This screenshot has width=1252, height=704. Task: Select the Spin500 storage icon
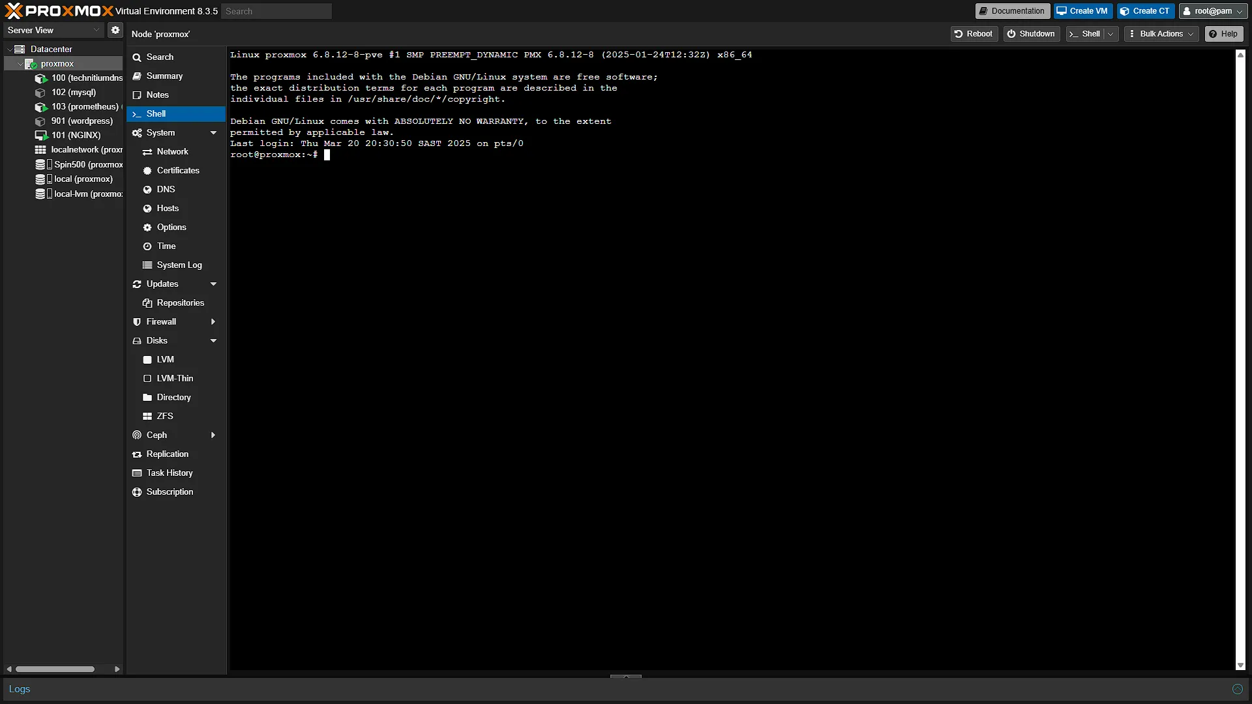(40, 164)
